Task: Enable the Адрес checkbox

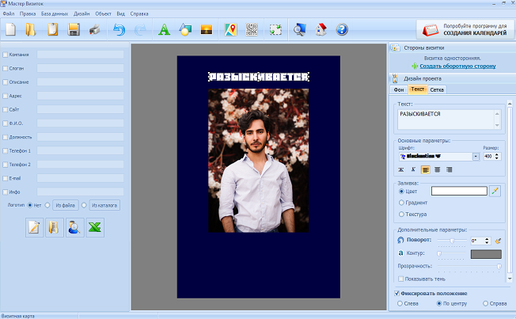Action: click(x=6, y=96)
